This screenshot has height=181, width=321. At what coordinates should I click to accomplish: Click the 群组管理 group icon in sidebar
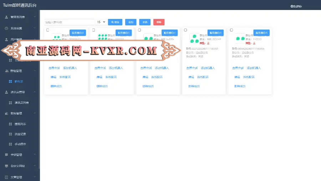6,71
